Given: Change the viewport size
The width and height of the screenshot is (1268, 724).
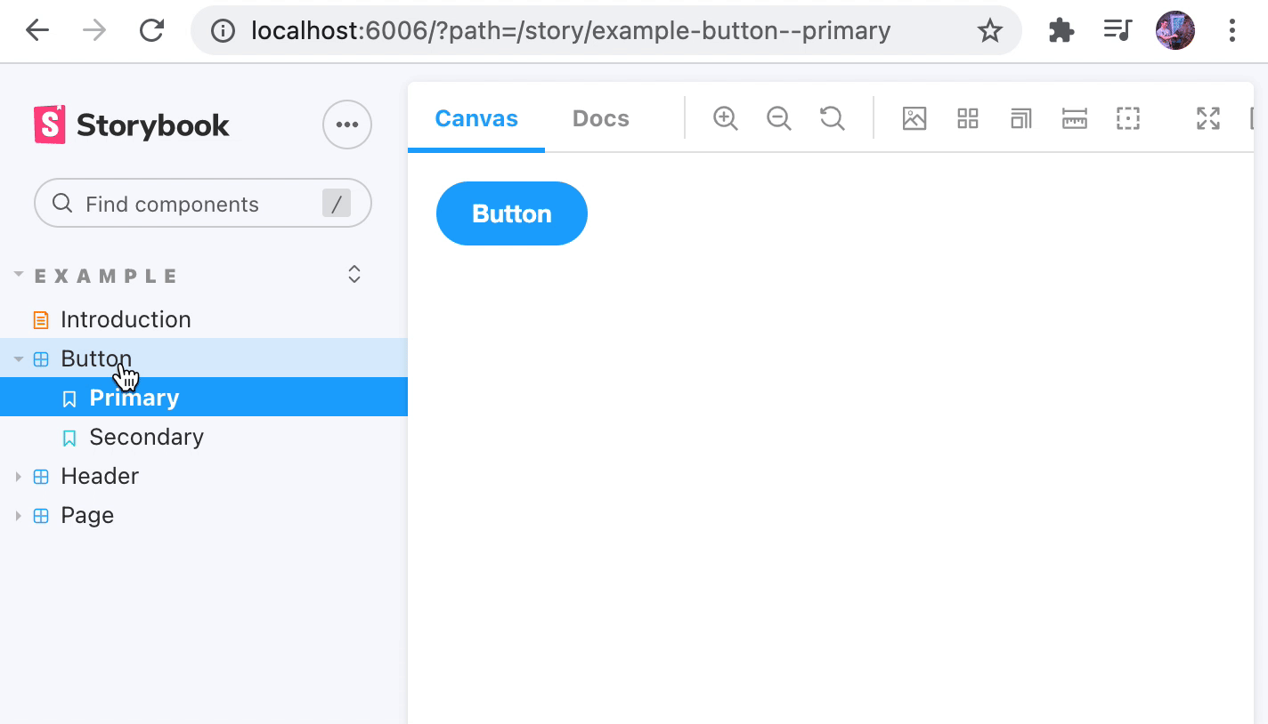Looking at the screenshot, I should [1020, 117].
